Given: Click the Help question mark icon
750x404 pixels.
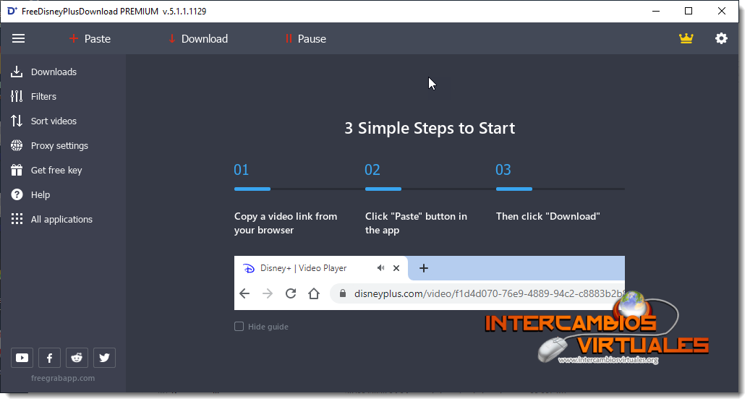Looking at the screenshot, I should click(x=17, y=194).
